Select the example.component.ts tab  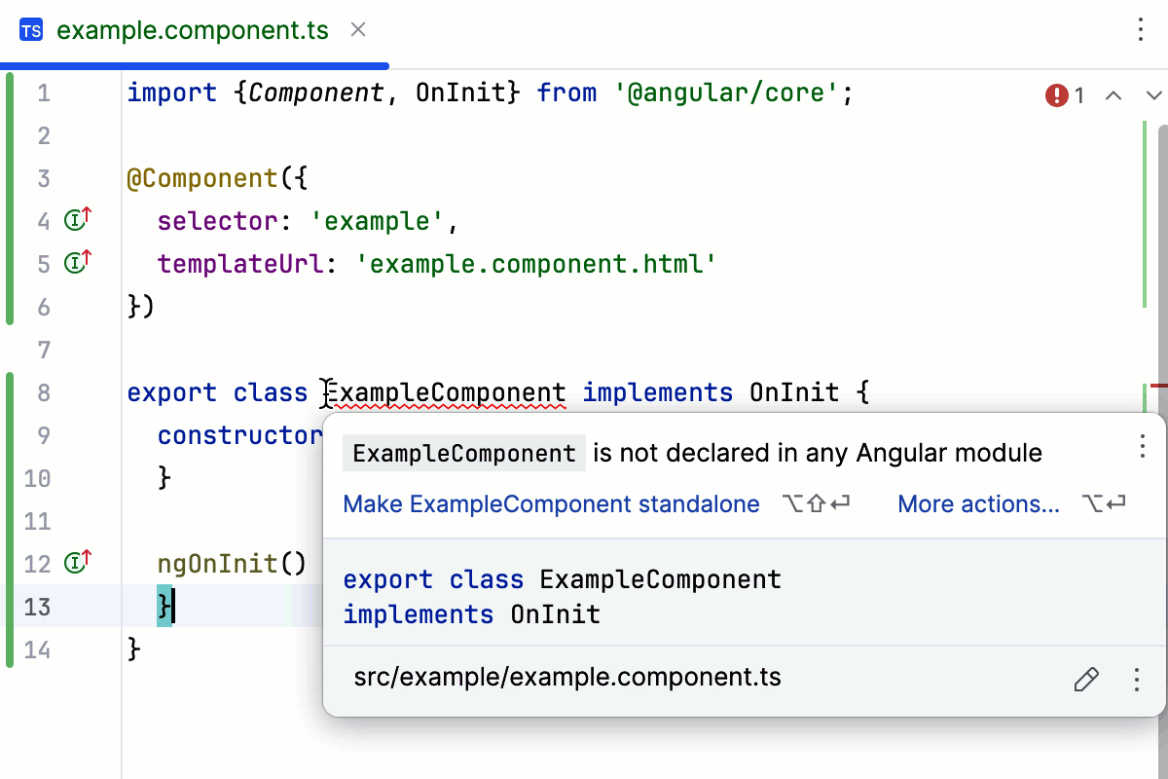pos(193,29)
